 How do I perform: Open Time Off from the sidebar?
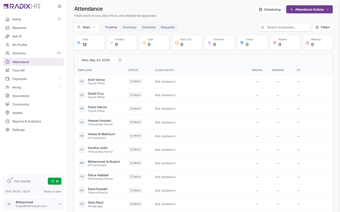(x=33, y=70)
